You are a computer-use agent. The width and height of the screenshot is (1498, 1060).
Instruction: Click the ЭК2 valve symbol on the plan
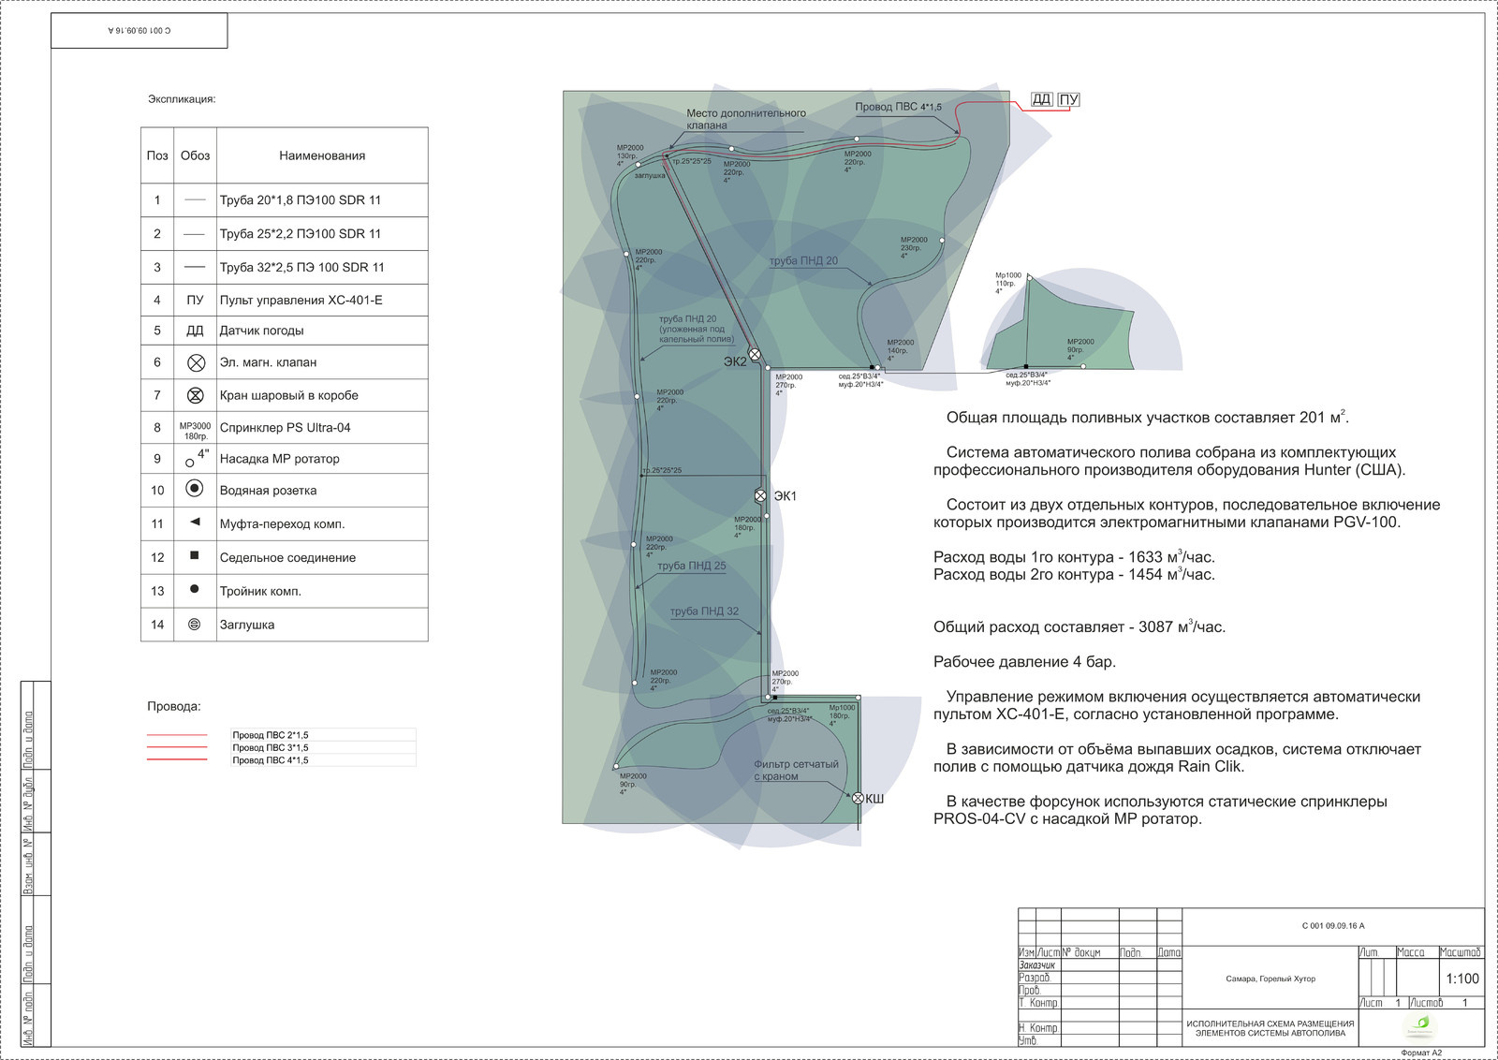click(x=755, y=355)
